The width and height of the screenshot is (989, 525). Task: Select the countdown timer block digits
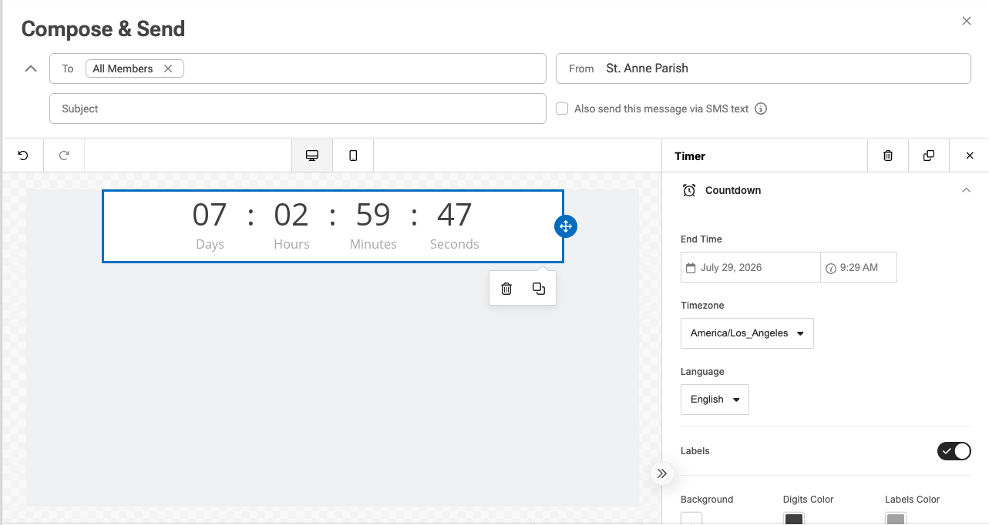pos(332,215)
